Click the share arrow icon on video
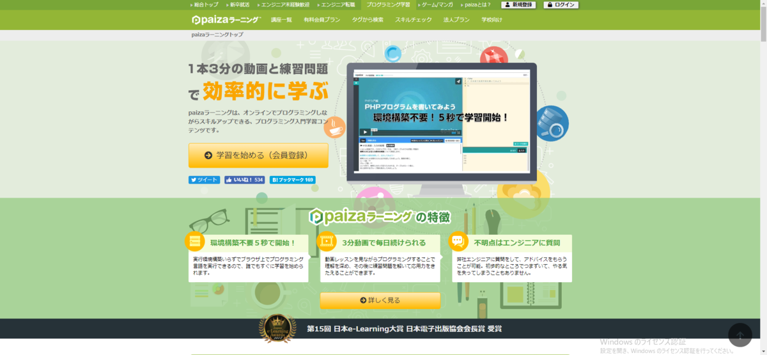 click(x=458, y=82)
